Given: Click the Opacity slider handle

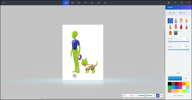Looking at the screenshot, I should tap(188, 50).
